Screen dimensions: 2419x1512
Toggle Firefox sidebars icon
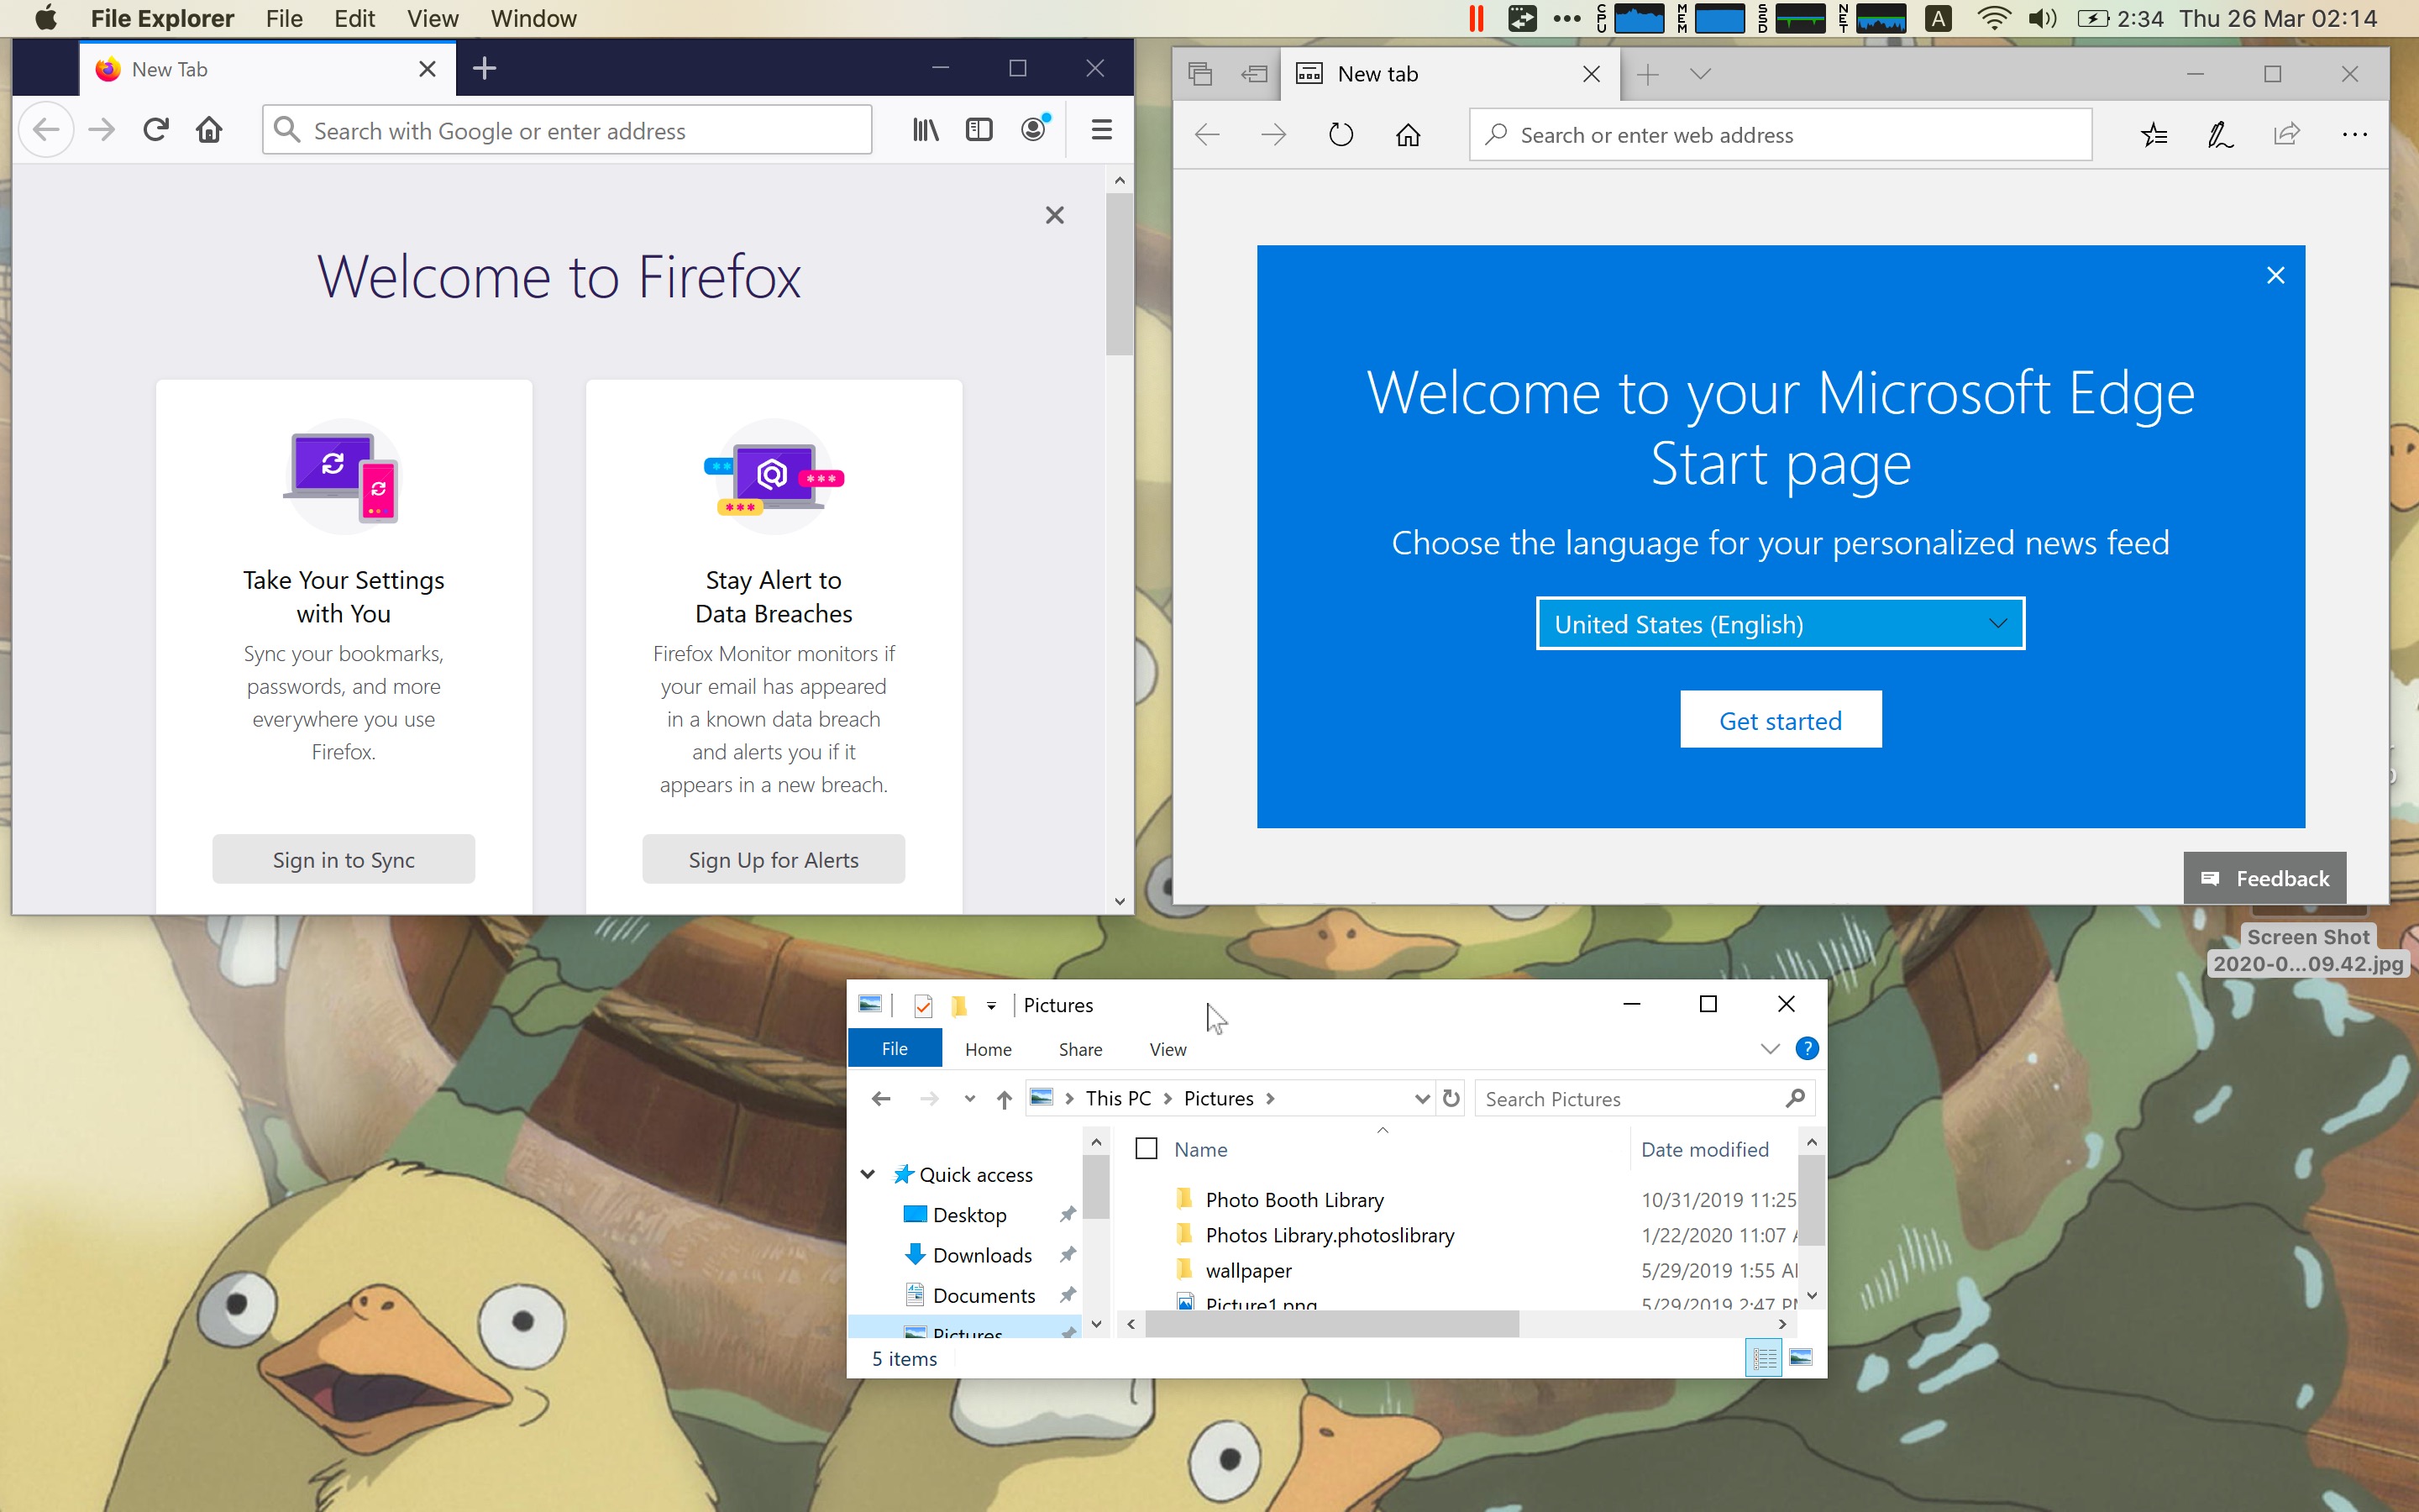(979, 130)
